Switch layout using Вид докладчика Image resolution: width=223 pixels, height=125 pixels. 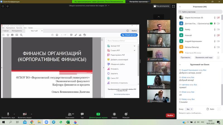click(162, 6)
